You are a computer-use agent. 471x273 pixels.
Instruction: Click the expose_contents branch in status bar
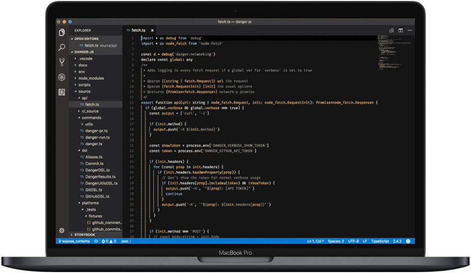[75, 241]
